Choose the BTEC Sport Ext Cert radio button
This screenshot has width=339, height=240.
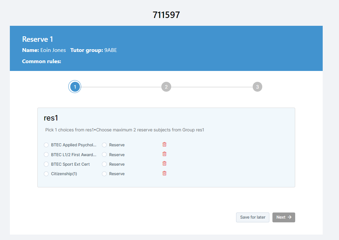click(46, 164)
